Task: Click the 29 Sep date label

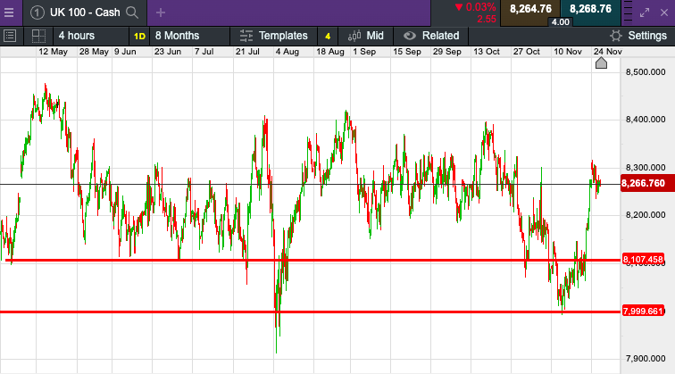Action: point(446,52)
